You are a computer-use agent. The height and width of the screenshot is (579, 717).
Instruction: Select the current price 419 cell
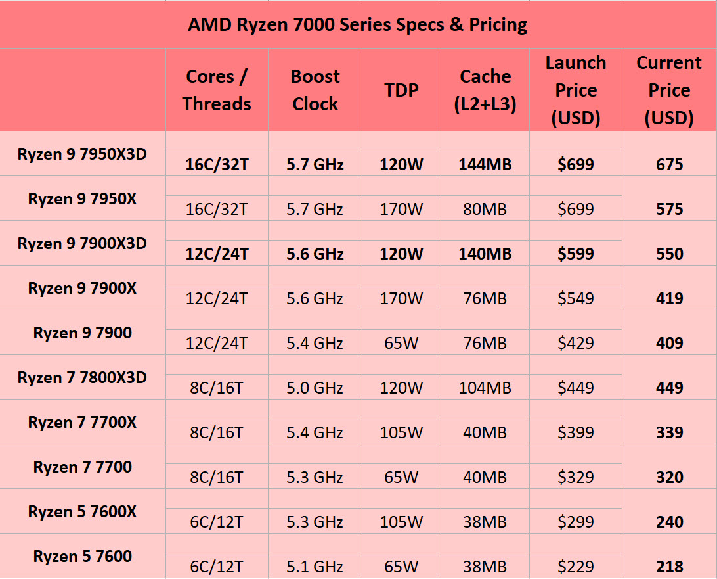(x=669, y=298)
